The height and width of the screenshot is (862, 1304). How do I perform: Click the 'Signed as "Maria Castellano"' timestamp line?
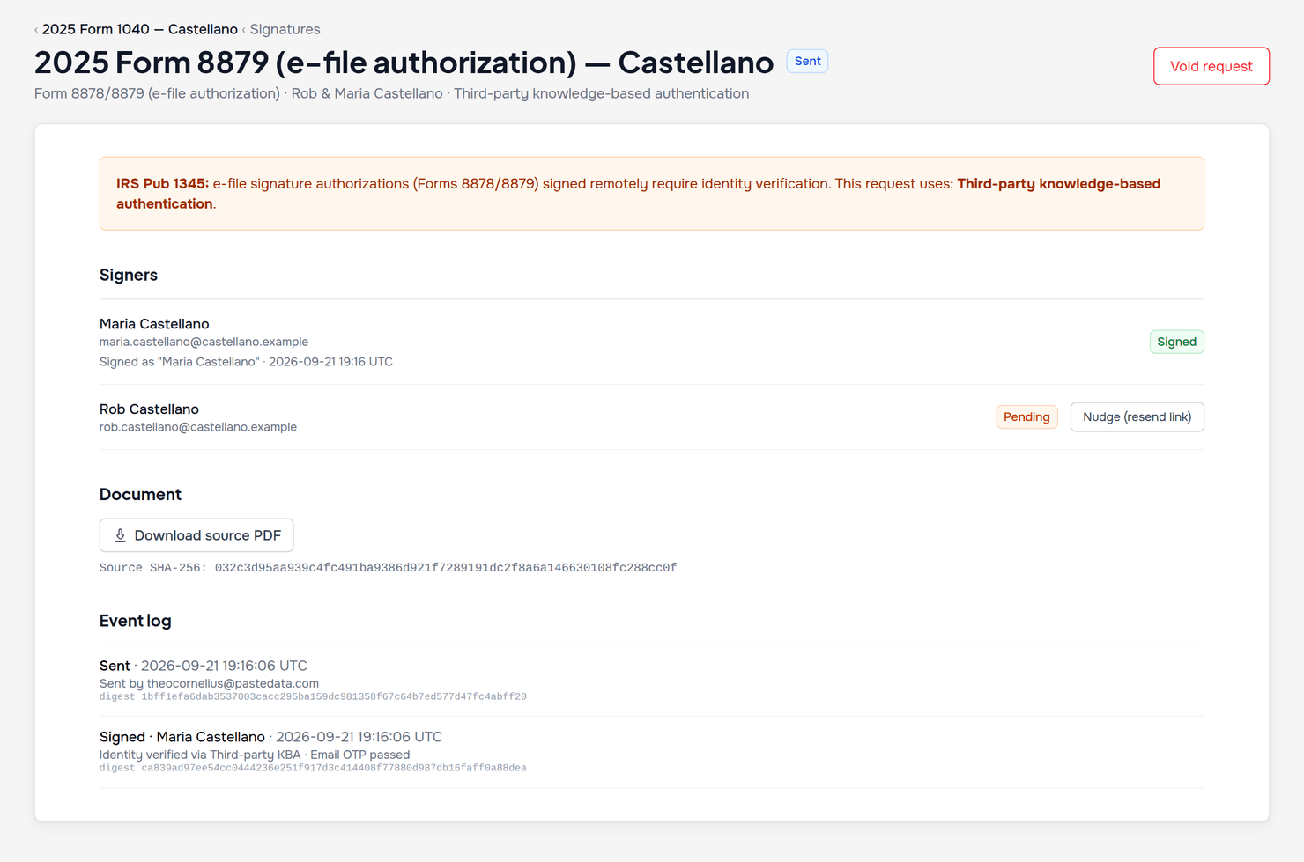coord(246,362)
